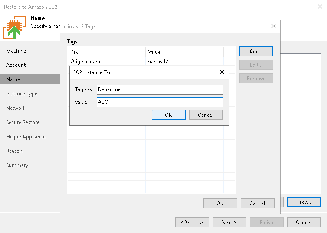Viewport: 327px width, 233px height.
Task: Open the Network wizard step
Action: tap(16, 108)
